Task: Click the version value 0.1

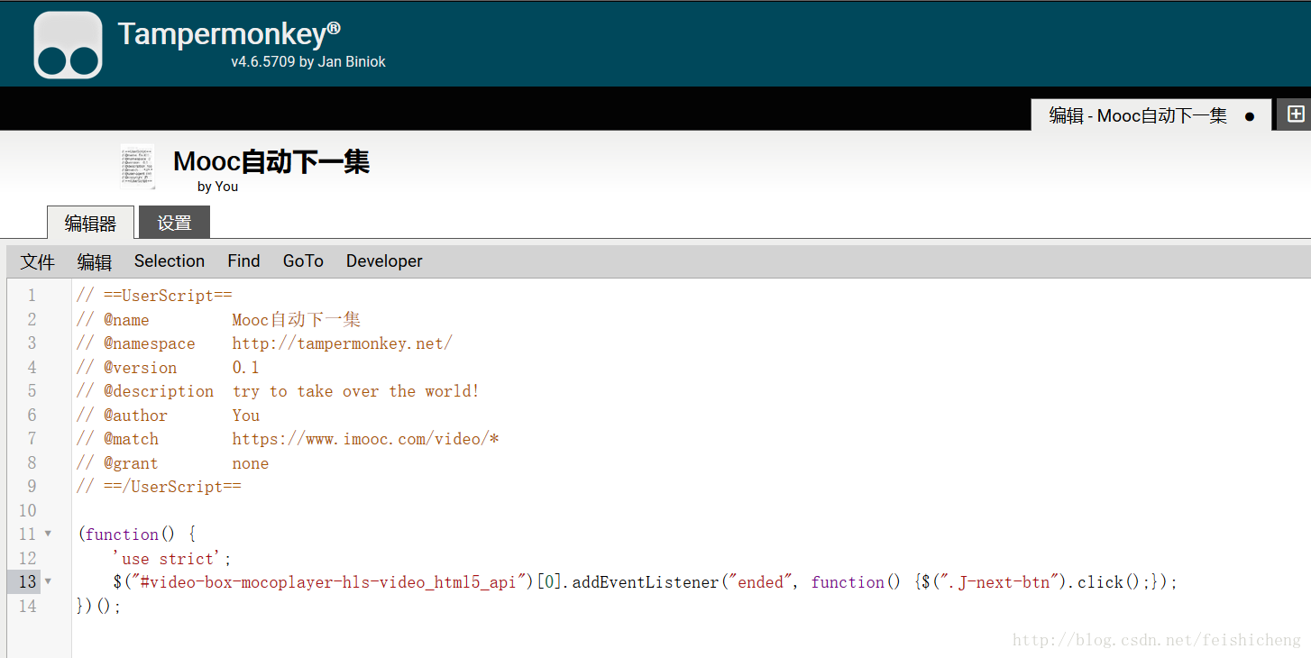Action: click(x=245, y=367)
